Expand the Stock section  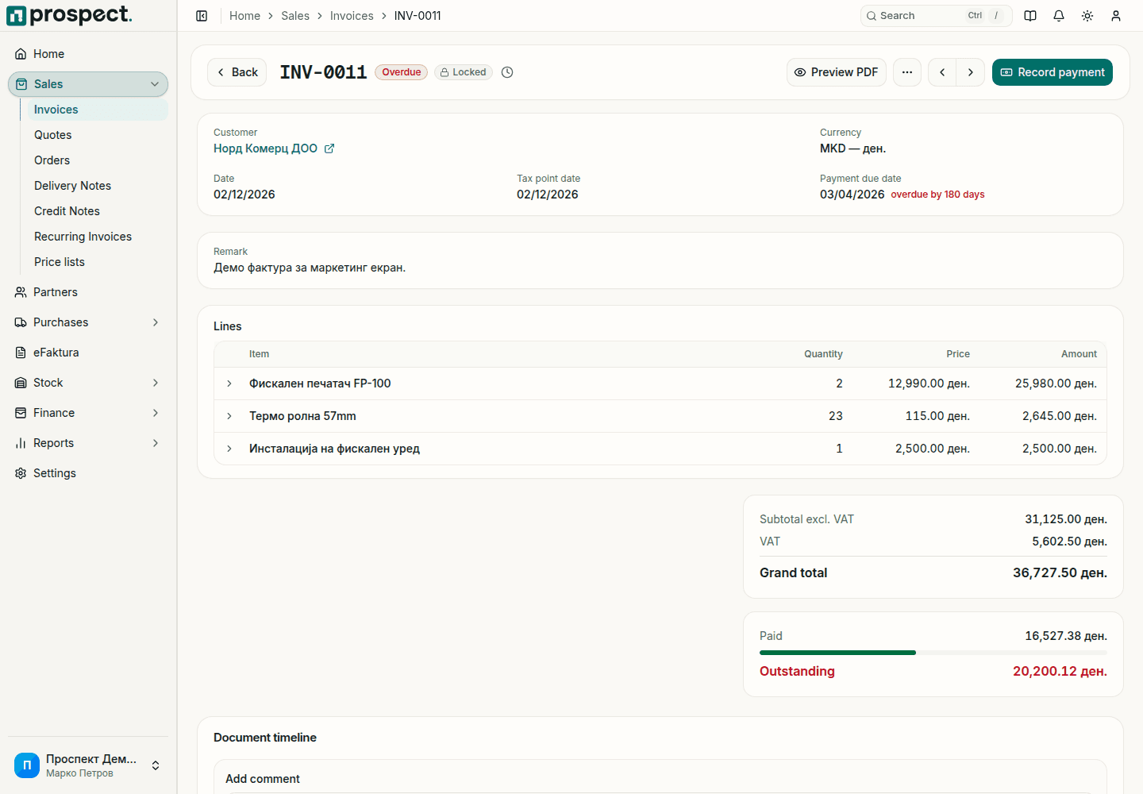click(88, 383)
